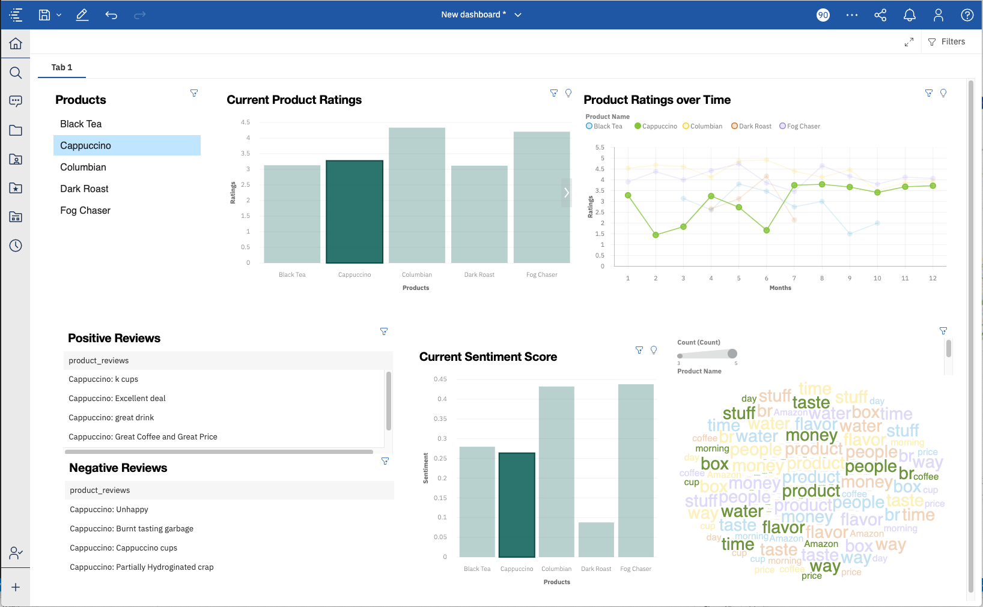Screen dimensions: 983x607
Task: Open the user profile menu
Action: click(939, 15)
